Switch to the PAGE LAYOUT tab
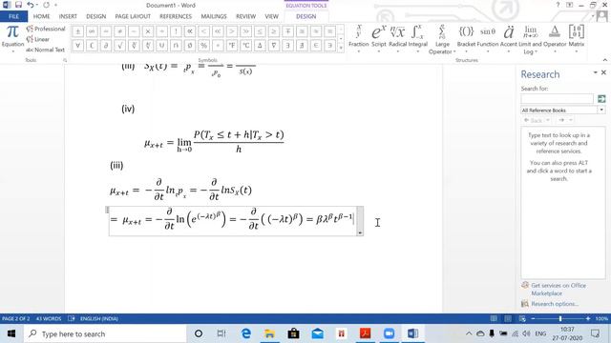611x343 pixels. (133, 16)
